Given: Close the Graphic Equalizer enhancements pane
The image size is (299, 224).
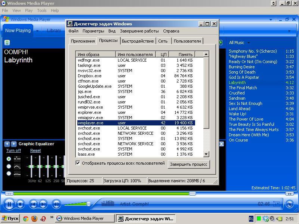Looking at the screenshot, I should [221, 144].
